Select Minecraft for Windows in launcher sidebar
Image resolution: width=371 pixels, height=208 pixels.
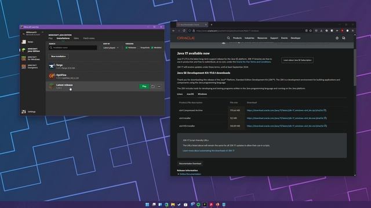tap(31, 58)
